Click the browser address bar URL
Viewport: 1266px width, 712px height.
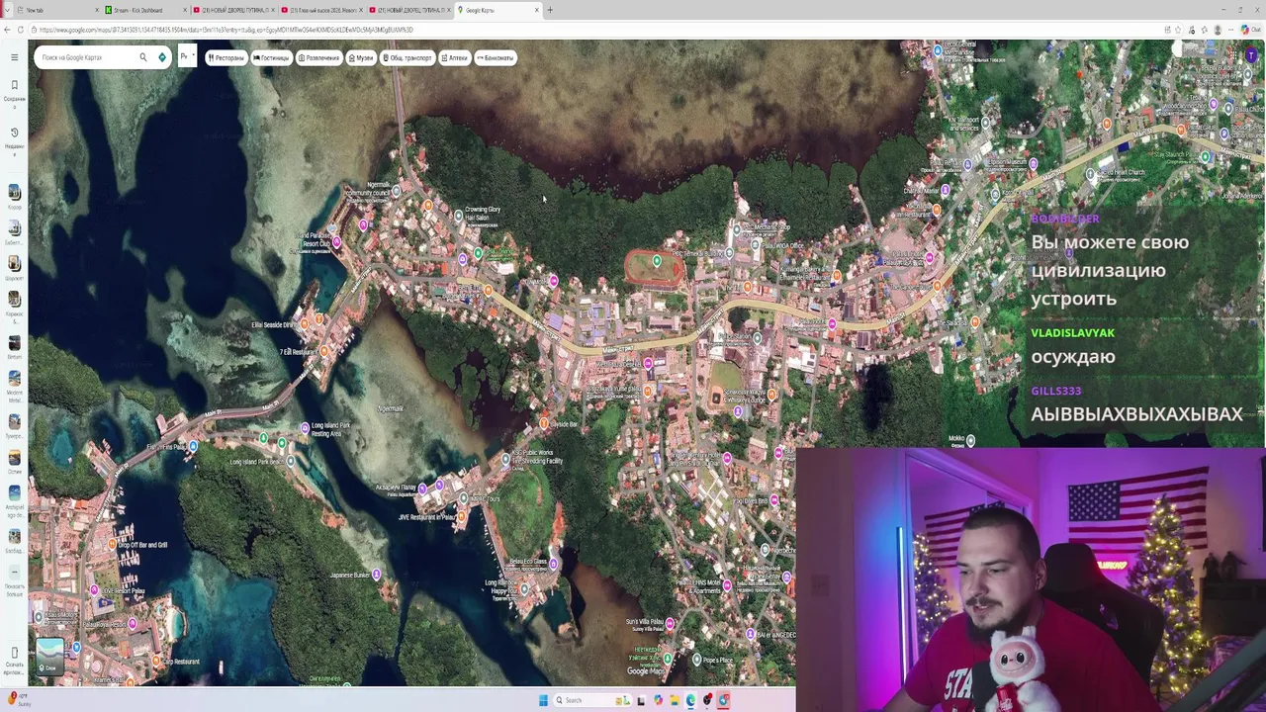tap(226, 30)
